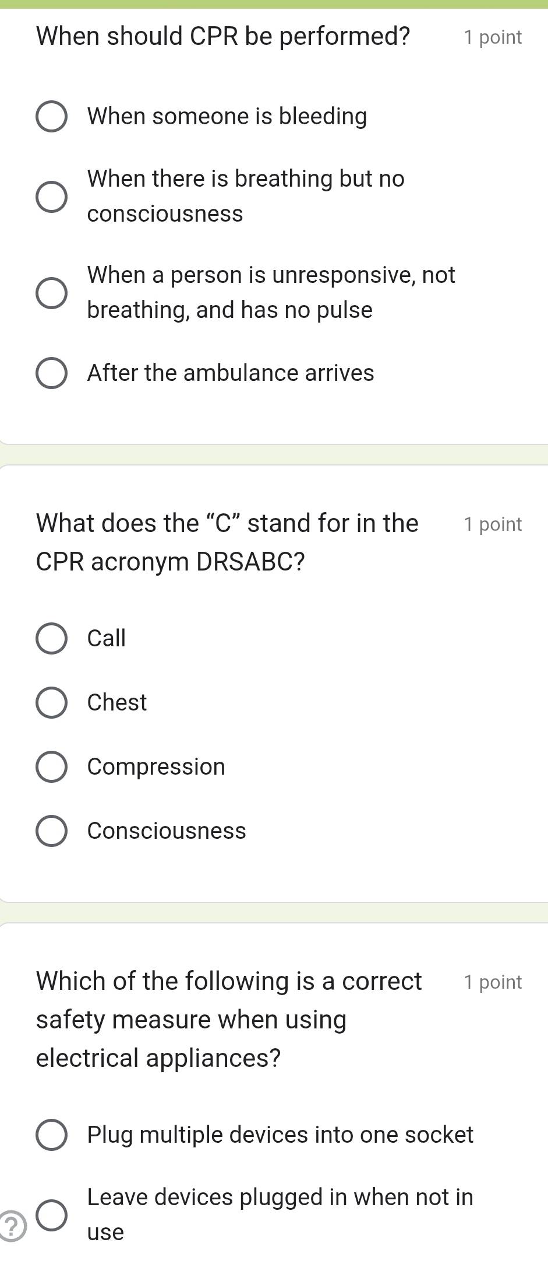This screenshot has width=548, height=1267.
Task: Choose the 'Chest' answer option
Action: click(x=51, y=703)
